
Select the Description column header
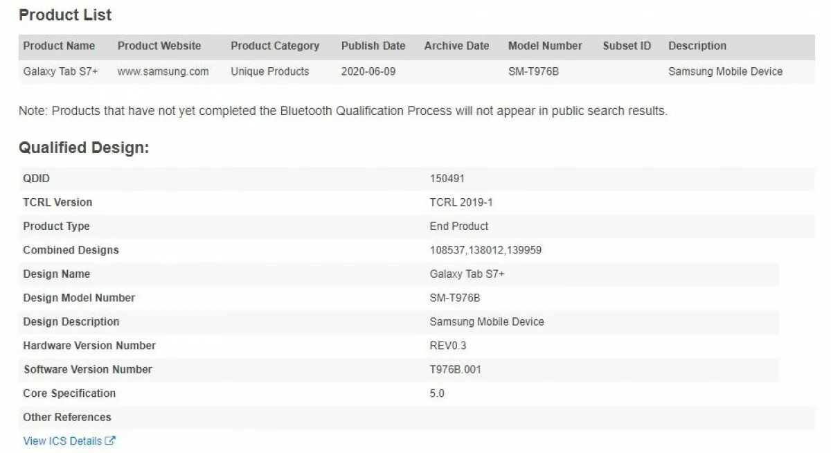coord(697,46)
